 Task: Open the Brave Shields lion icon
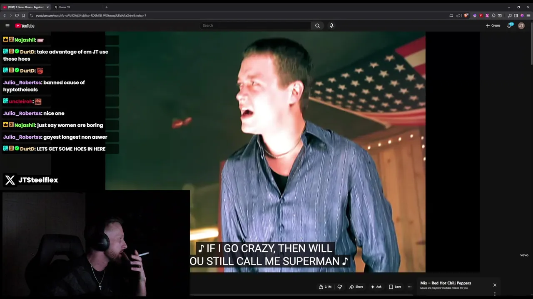click(466, 15)
